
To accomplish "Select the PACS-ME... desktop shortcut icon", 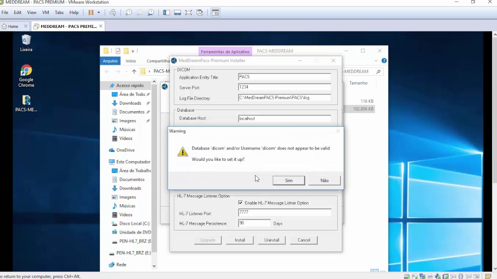I will click(26, 103).
